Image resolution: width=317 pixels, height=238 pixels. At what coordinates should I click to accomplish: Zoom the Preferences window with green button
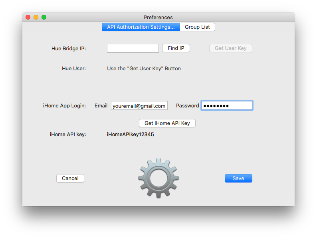pos(44,17)
